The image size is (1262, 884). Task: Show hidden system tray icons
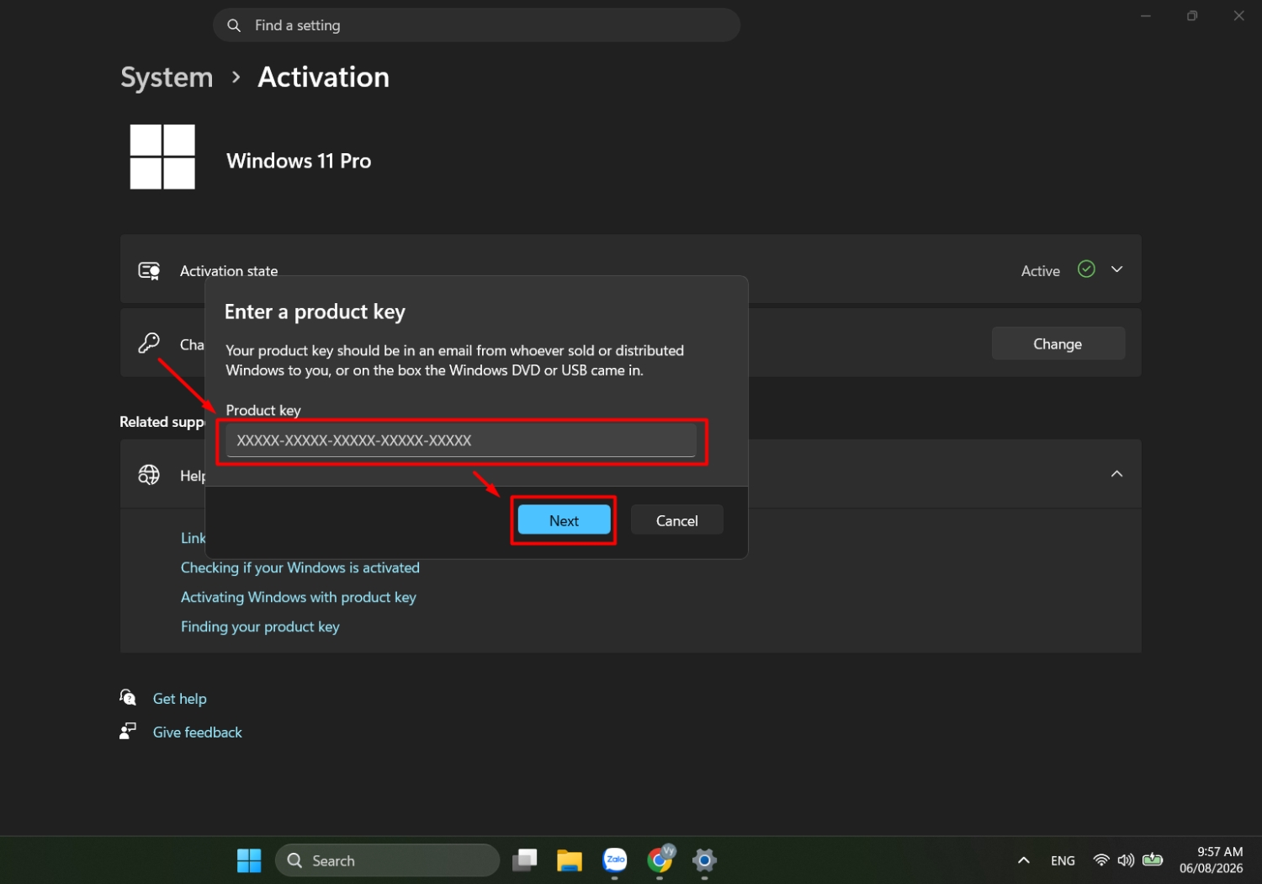point(1023,860)
